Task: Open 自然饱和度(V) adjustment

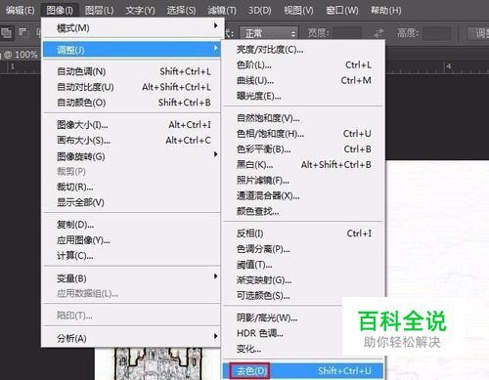Action: 303,118
